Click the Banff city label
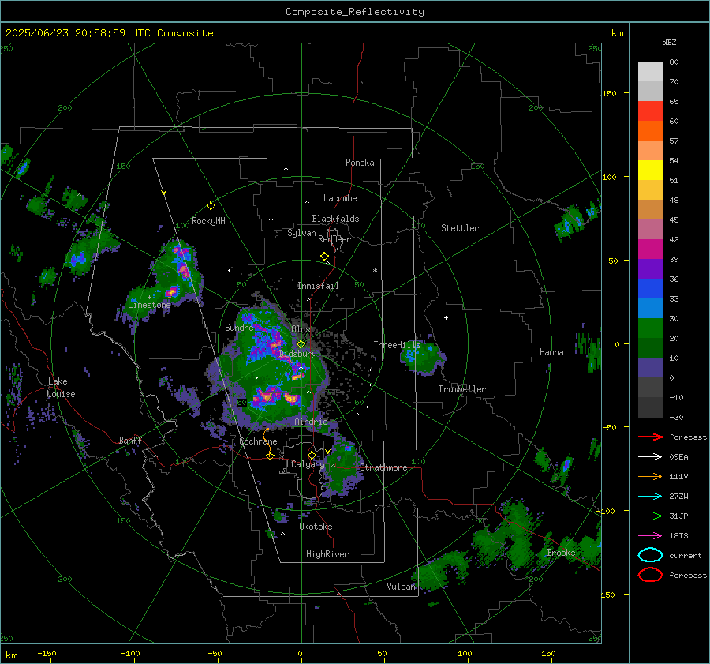 click(130, 440)
